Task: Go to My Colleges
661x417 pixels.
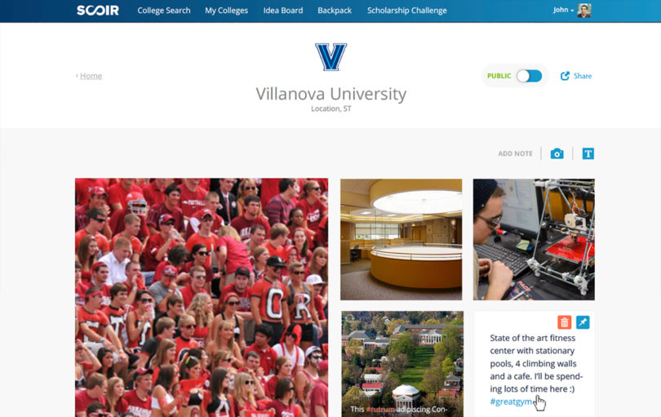Action: point(226,11)
